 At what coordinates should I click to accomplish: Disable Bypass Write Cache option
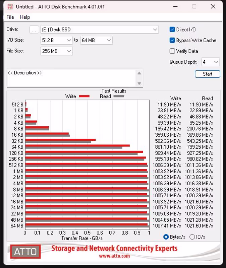coord(172,40)
